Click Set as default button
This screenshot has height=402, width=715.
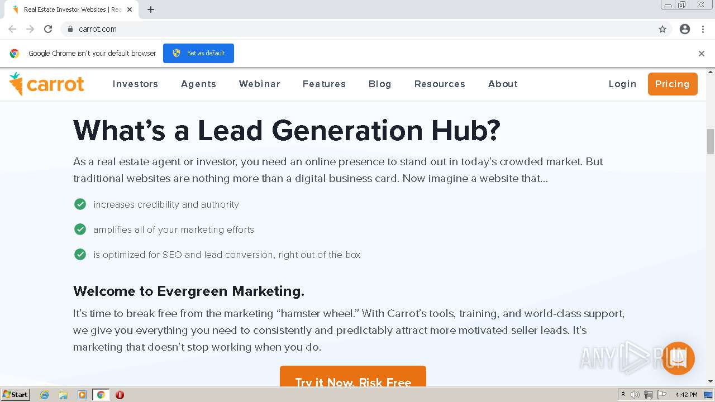coord(198,53)
